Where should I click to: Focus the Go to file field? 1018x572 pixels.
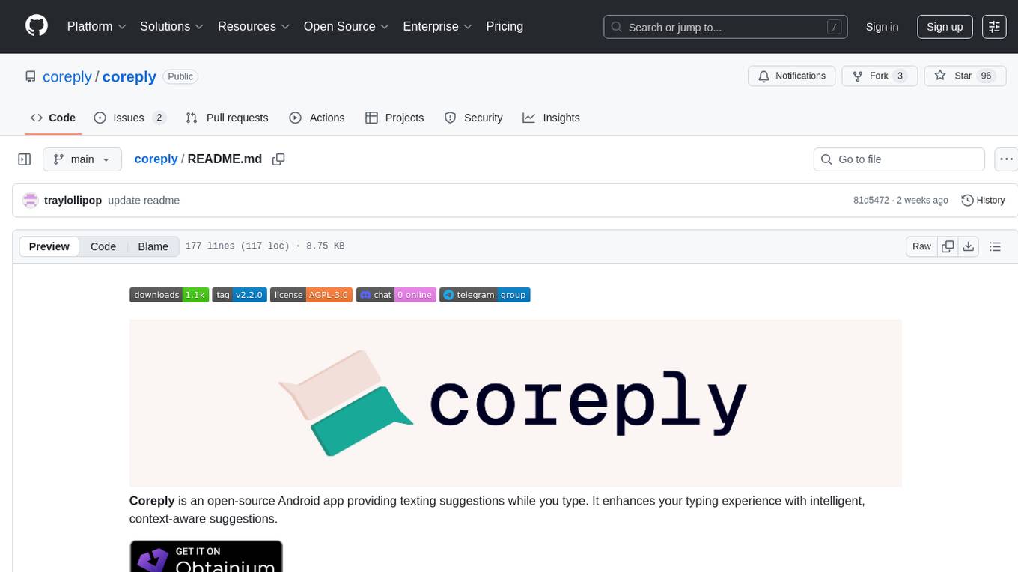[x=899, y=159]
